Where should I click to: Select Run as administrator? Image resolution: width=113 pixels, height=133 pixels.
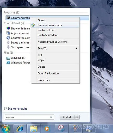click(55, 25)
